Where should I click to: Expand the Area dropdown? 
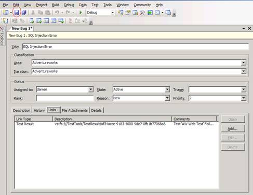(244, 63)
